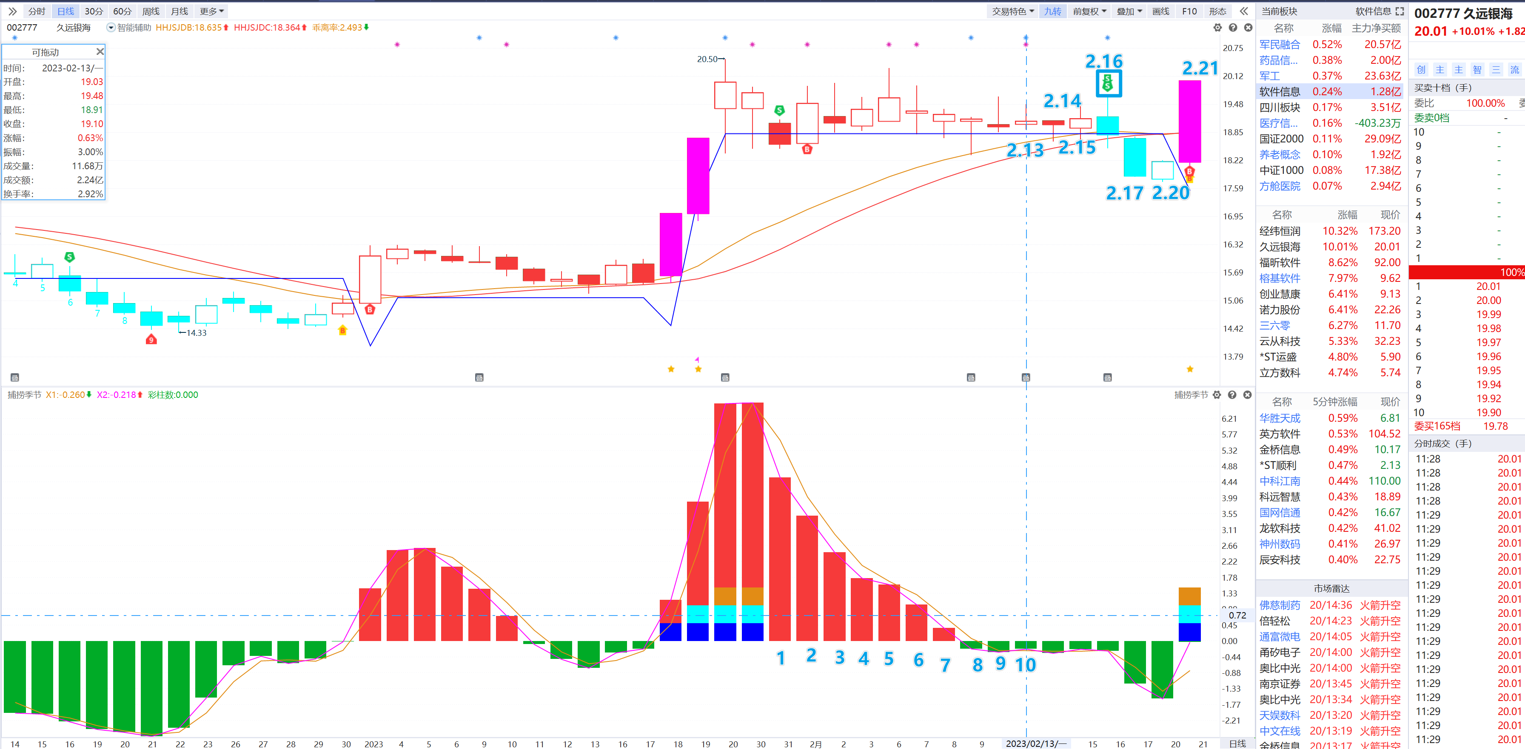
Task: Open the 养老概念 sector link
Action: 1279,154
